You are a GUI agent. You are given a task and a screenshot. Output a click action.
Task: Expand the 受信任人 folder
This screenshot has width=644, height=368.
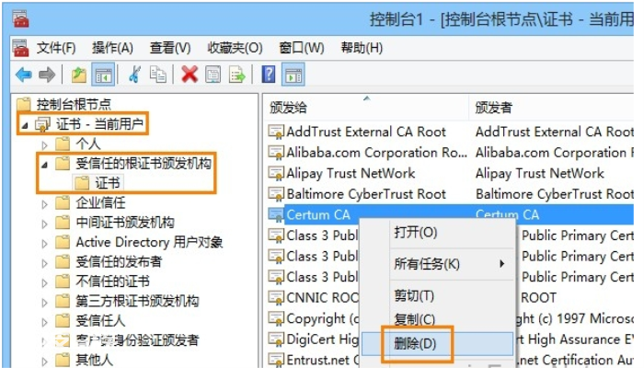pyautogui.click(x=45, y=322)
